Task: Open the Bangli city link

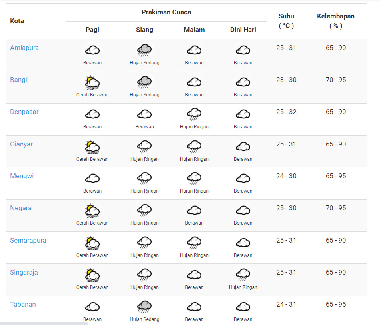Action: tap(19, 80)
